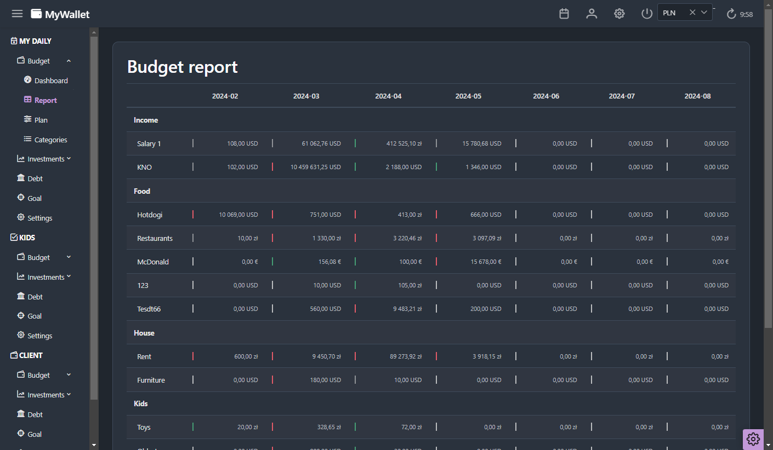Click the Categories list icon
773x450 pixels.
click(28, 139)
